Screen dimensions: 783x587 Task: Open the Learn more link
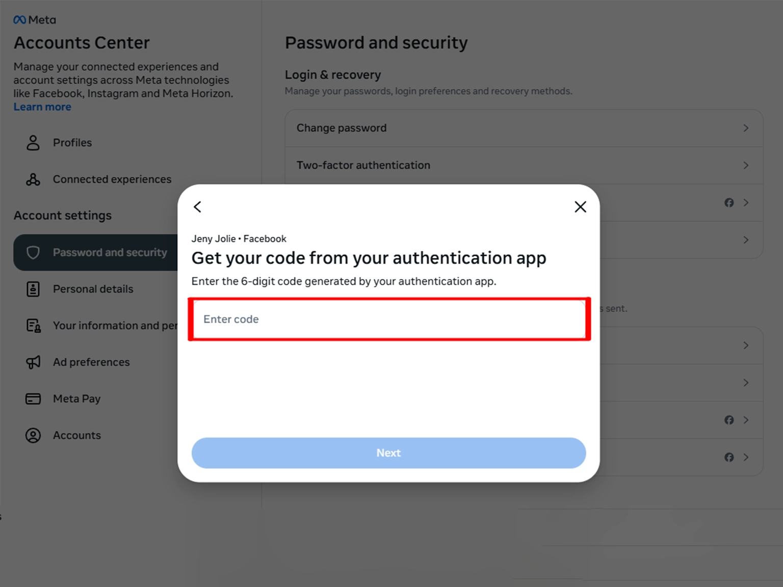click(42, 107)
